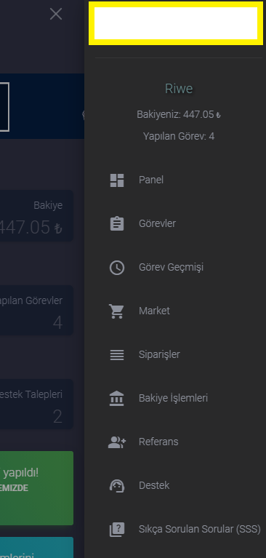Click the Yapılan Görevler card

[36, 311]
